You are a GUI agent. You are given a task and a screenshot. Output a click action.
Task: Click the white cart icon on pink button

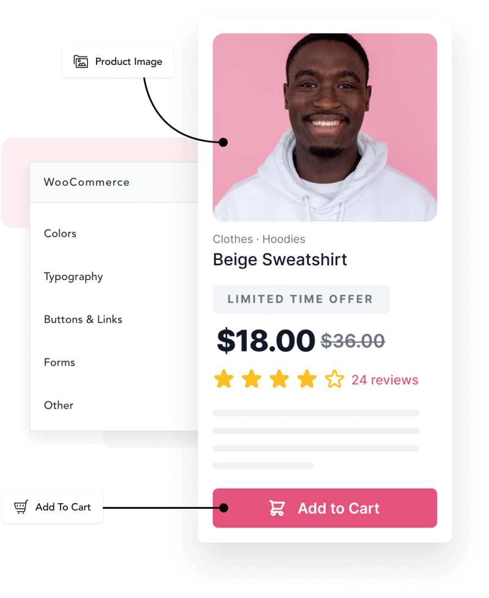(277, 508)
